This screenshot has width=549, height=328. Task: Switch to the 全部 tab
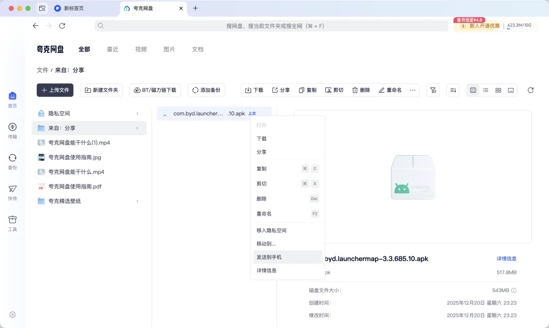click(84, 49)
